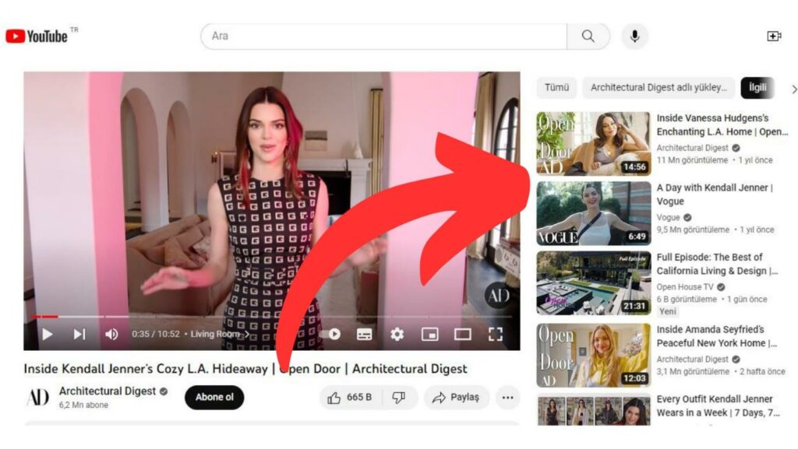Select the İlgili filter chip
This screenshot has width=798, height=449.
click(x=757, y=88)
